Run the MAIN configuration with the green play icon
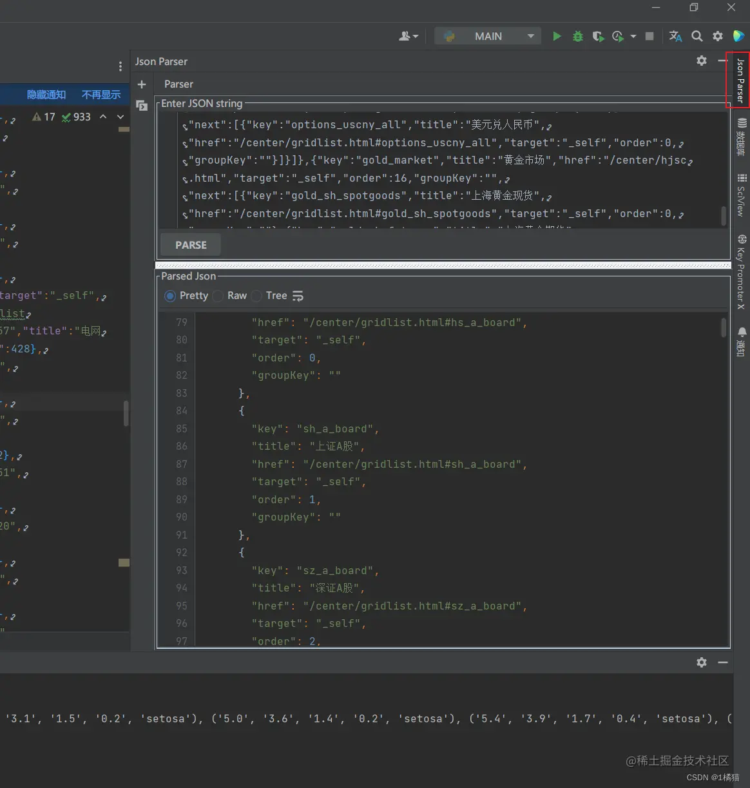Image resolution: width=750 pixels, height=788 pixels. click(x=557, y=36)
